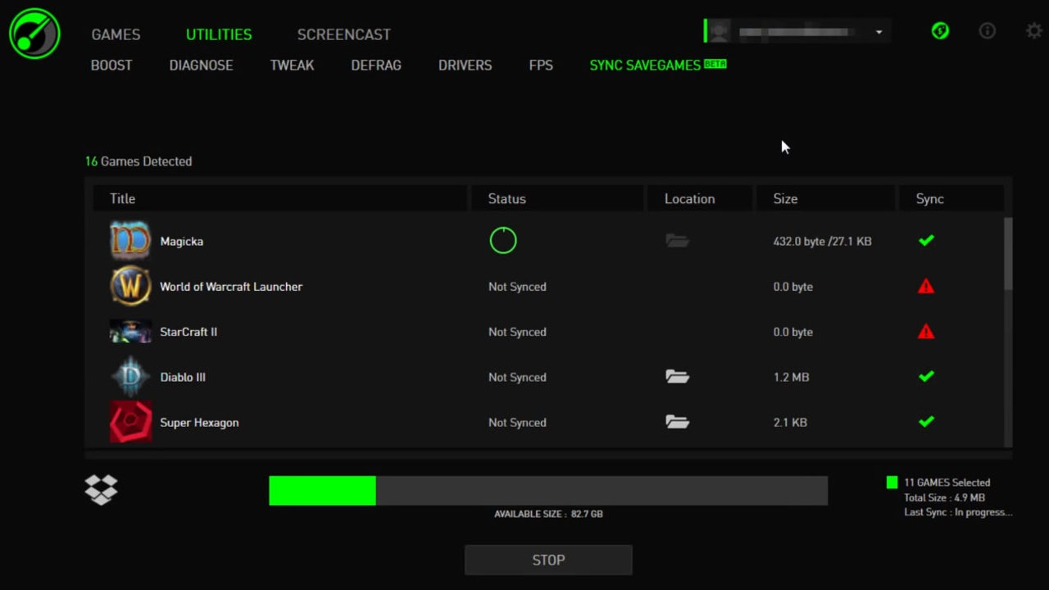Select the World of Warcraft Launcher title text

pos(231,286)
